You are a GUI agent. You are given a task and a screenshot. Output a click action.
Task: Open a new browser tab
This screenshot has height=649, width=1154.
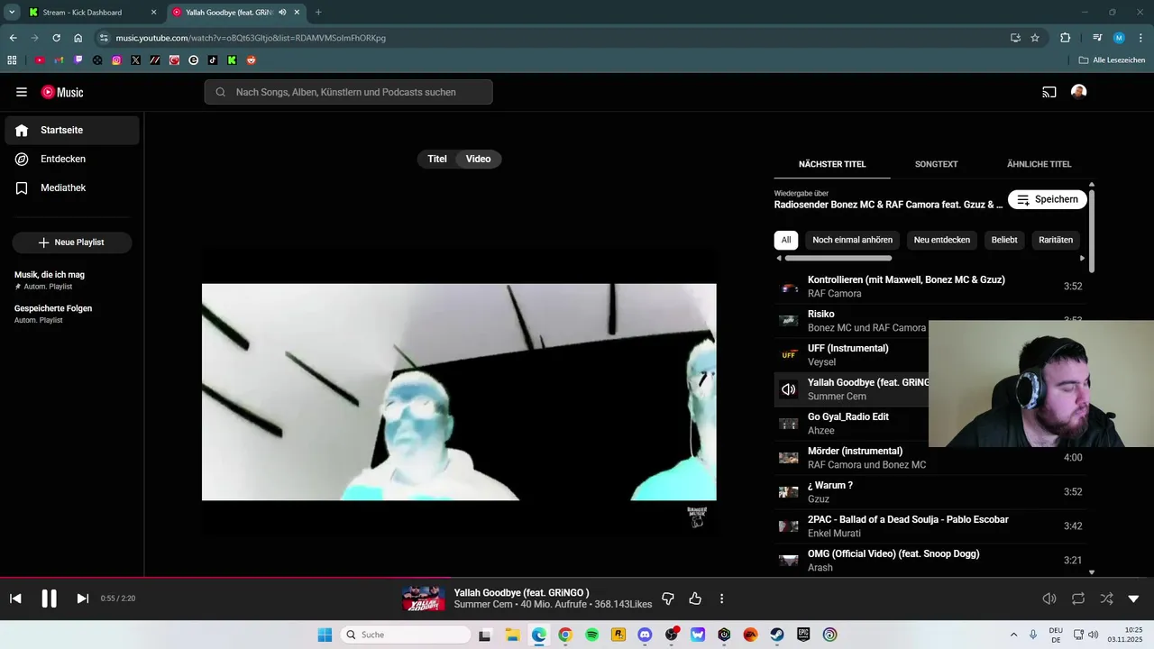(x=318, y=13)
